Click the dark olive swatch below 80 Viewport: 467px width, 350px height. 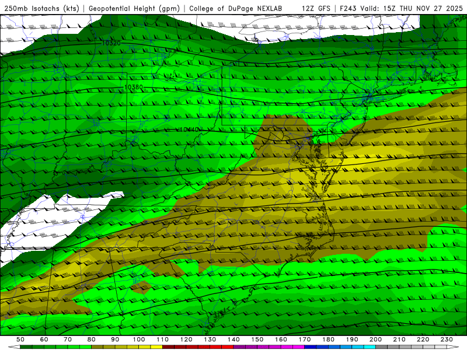(97, 346)
